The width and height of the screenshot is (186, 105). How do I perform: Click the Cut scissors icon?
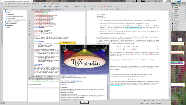[x=25, y=6]
